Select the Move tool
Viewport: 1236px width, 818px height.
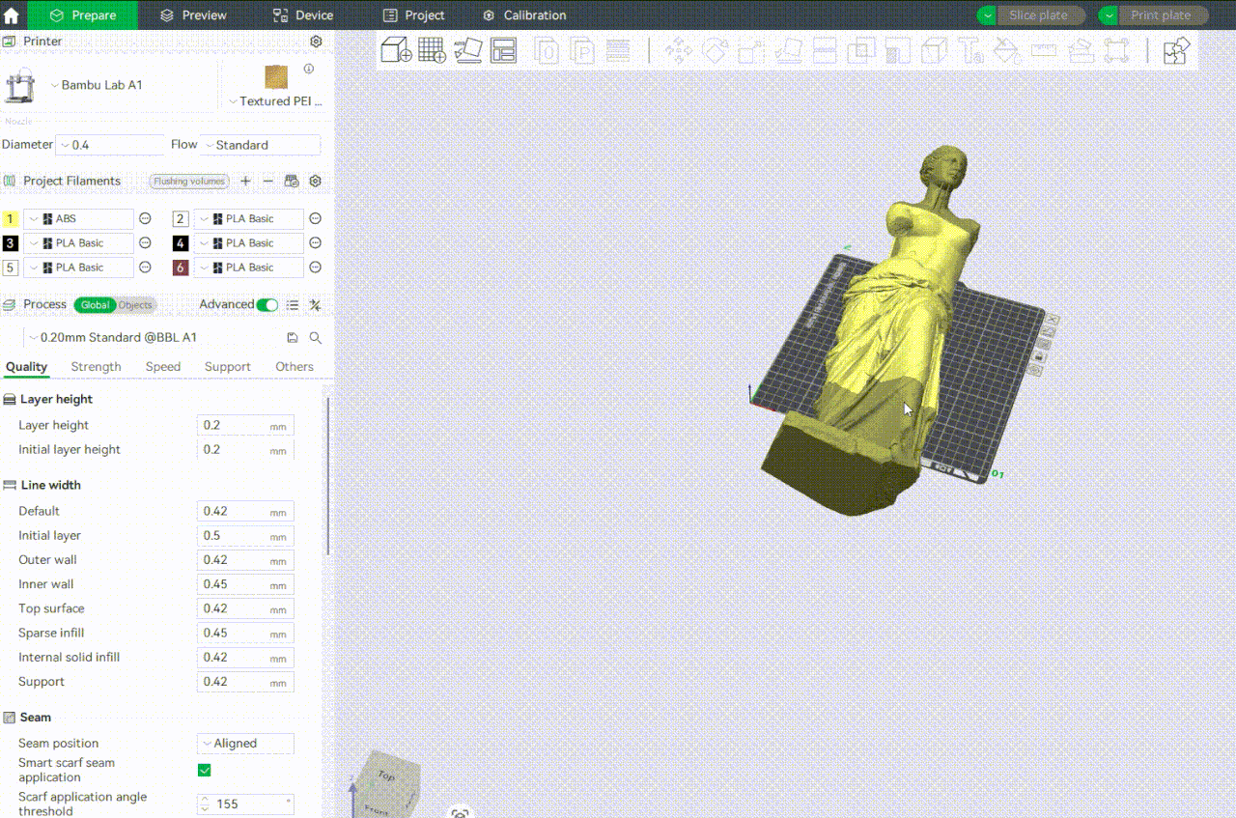679,50
